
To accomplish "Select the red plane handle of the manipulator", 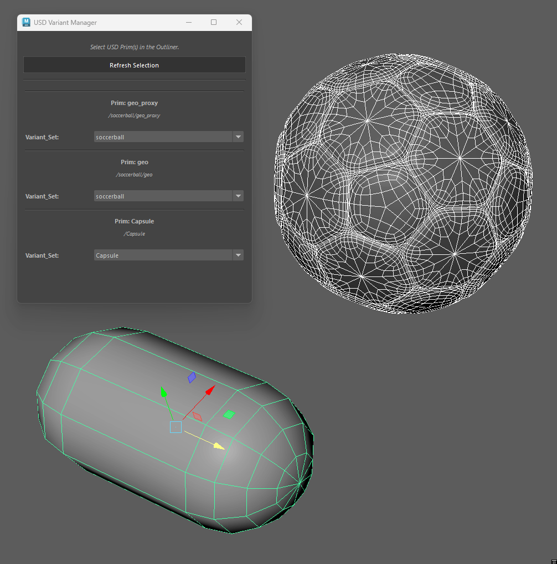I will click(x=196, y=415).
